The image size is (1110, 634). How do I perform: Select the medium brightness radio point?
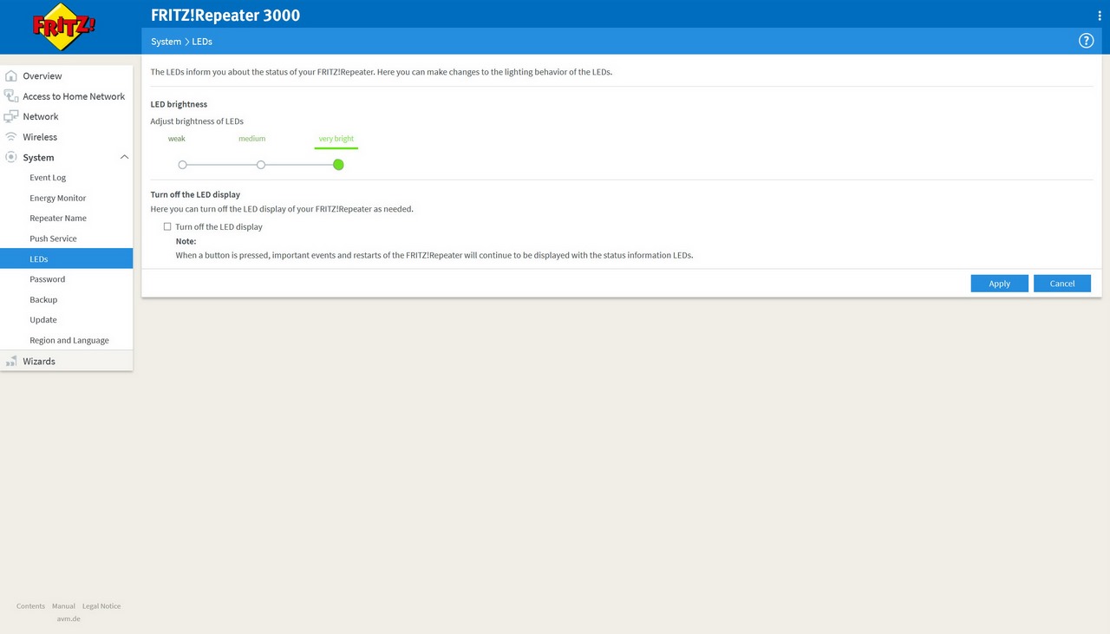click(261, 165)
